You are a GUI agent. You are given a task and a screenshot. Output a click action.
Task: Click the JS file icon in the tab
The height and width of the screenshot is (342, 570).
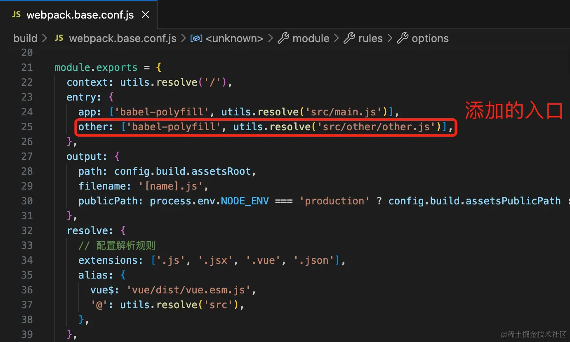tap(16, 15)
